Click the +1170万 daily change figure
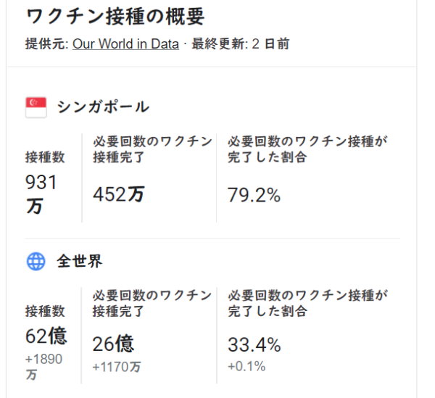This screenshot has width=435, height=398. [117, 367]
